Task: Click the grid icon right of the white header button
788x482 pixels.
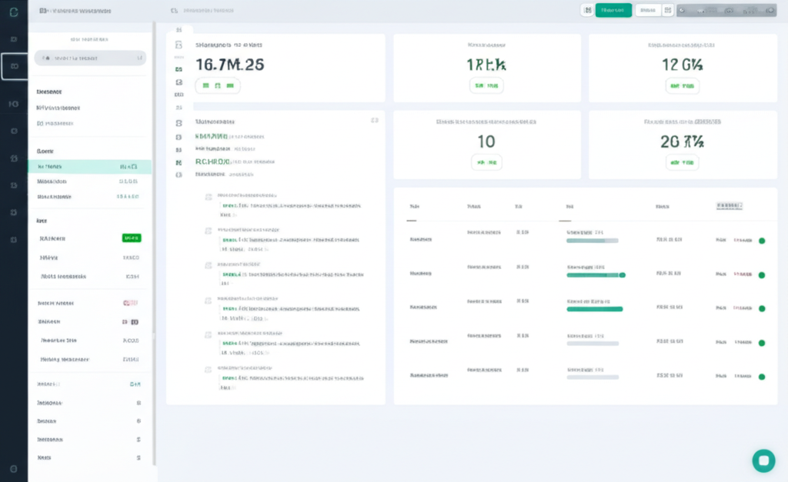Action: 668,10
